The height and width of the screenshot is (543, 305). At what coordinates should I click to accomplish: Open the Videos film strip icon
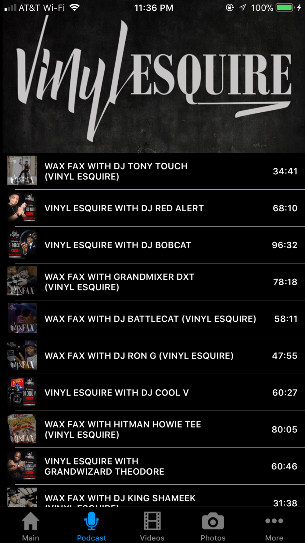point(152,521)
